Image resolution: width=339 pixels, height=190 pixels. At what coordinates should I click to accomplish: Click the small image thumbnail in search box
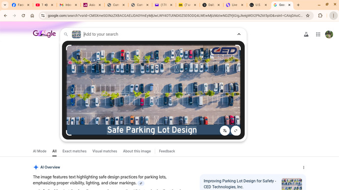[76, 34]
